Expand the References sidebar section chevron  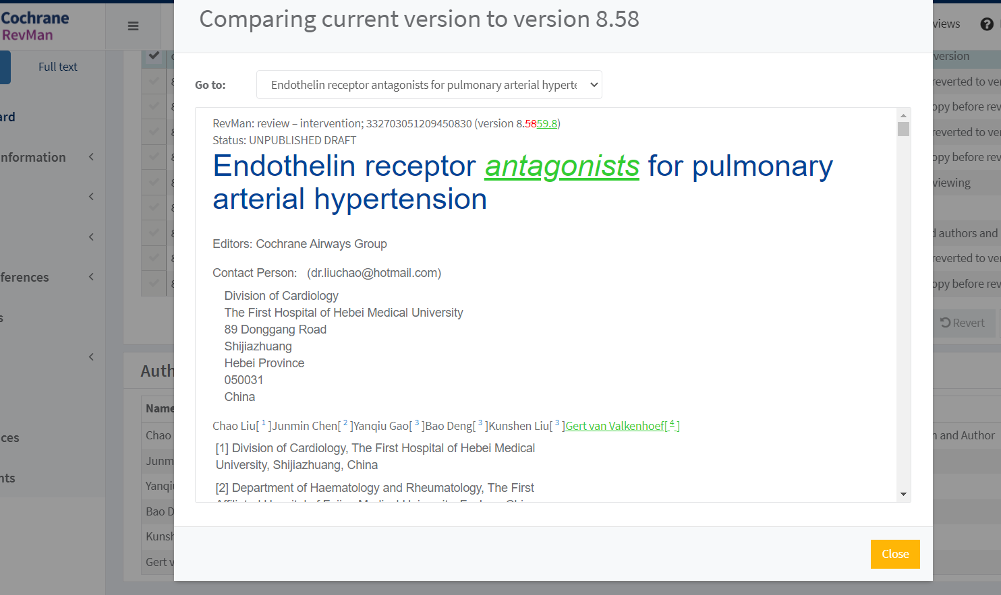point(91,277)
